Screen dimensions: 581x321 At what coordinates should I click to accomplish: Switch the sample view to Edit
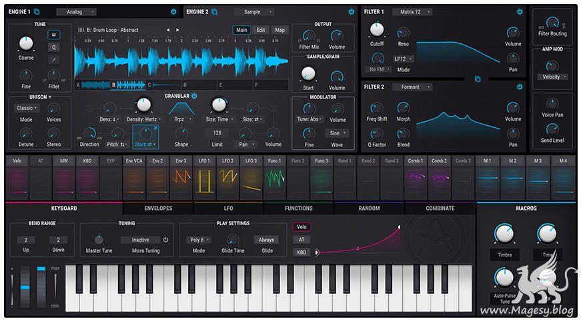coord(261,30)
